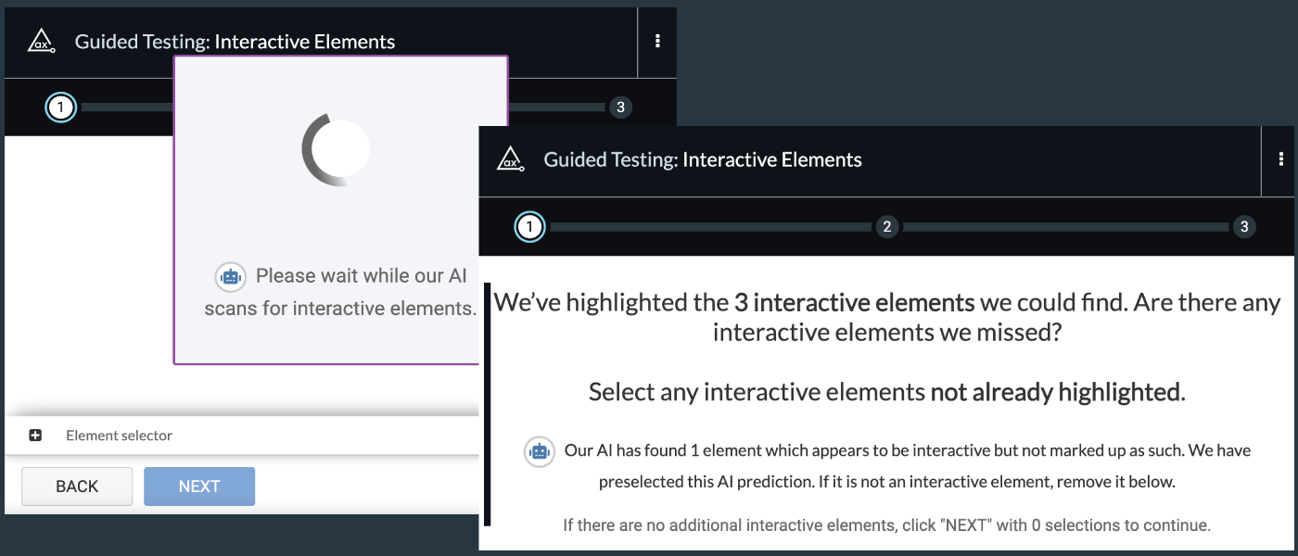
Task: Click the NEXT button
Action: pyautogui.click(x=199, y=486)
